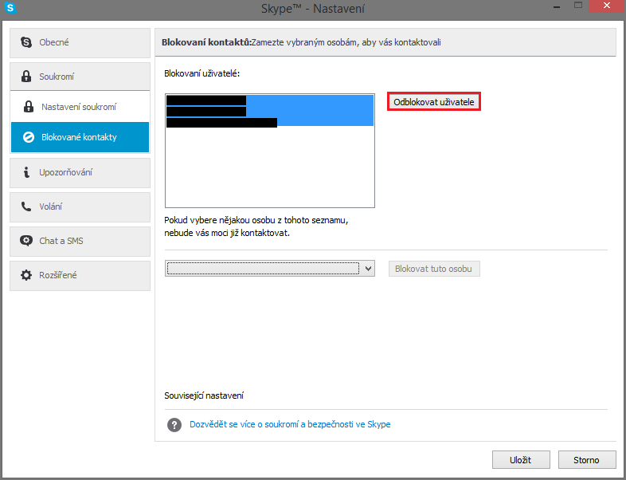Click the Skype logo in the title bar
Screen dimensions: 626x480
pyautogui.click(x=10, y=7)
